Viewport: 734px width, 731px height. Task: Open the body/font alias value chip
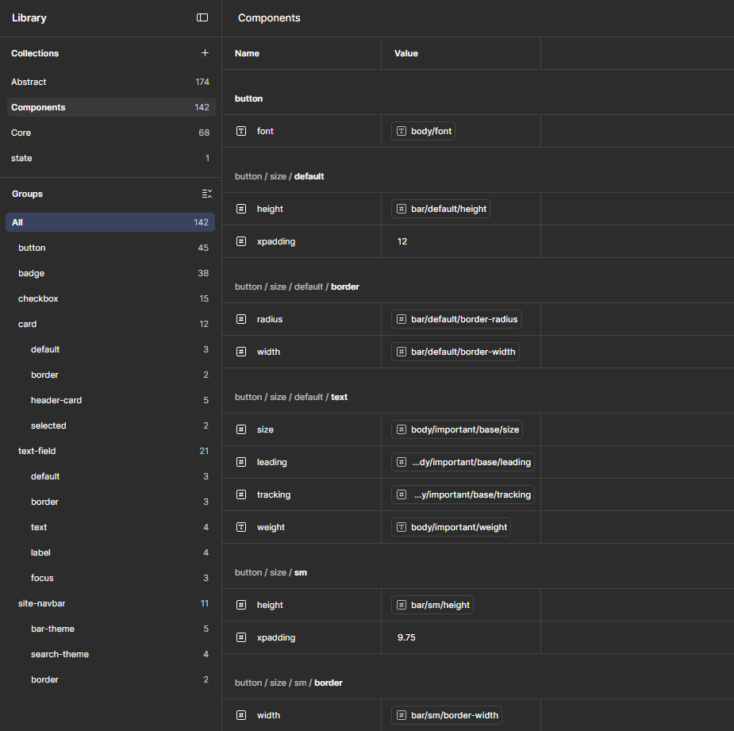pos(423,131)
